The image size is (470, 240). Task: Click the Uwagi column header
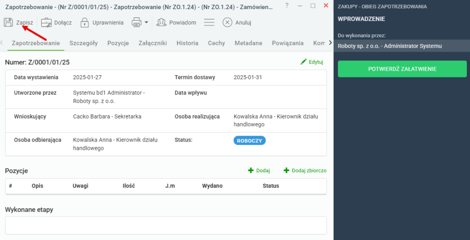(80, 186)
